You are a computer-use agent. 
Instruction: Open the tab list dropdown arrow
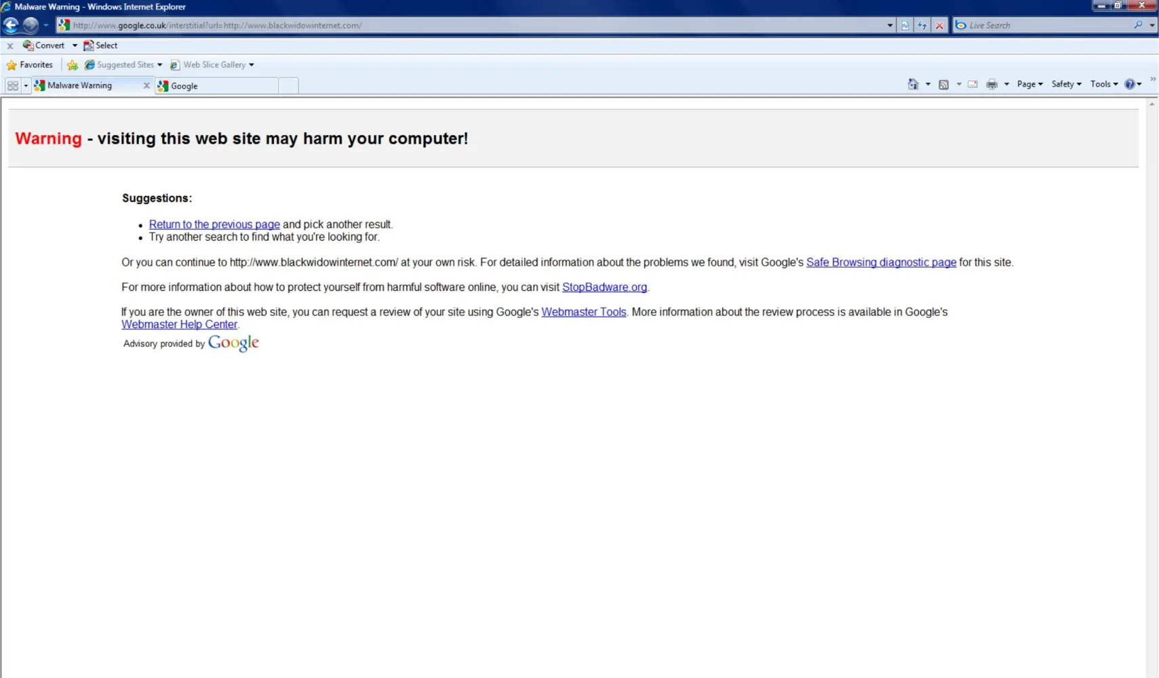[26, 85]
